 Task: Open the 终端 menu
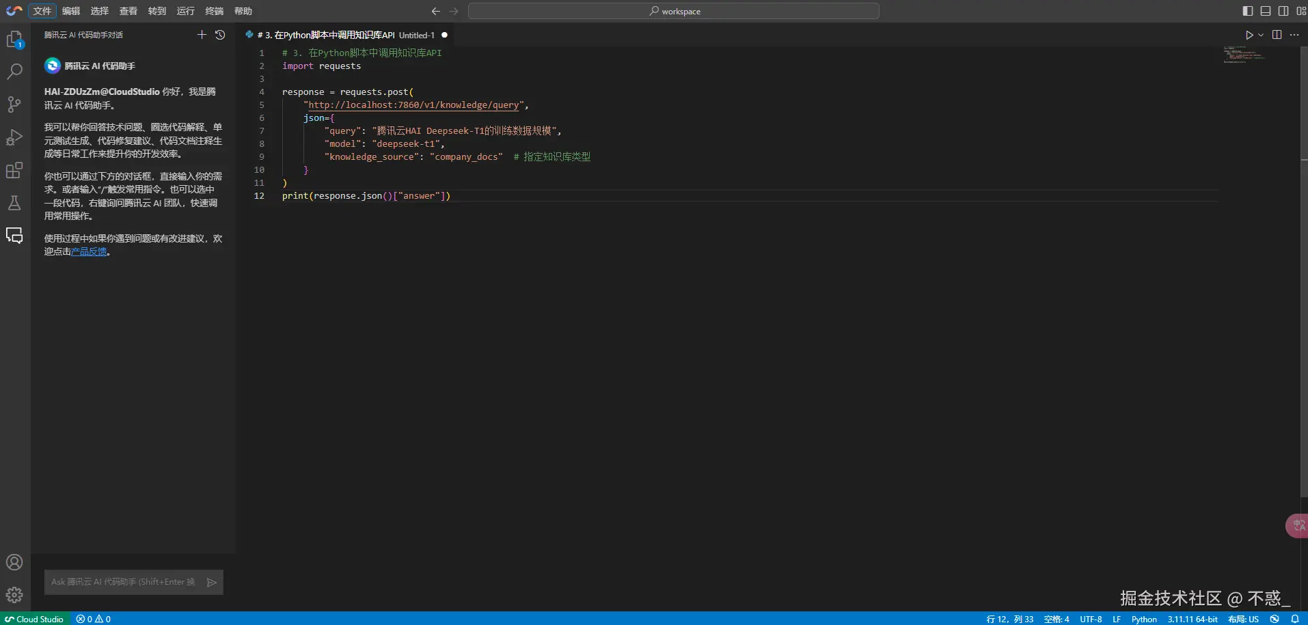coord(215,11)
